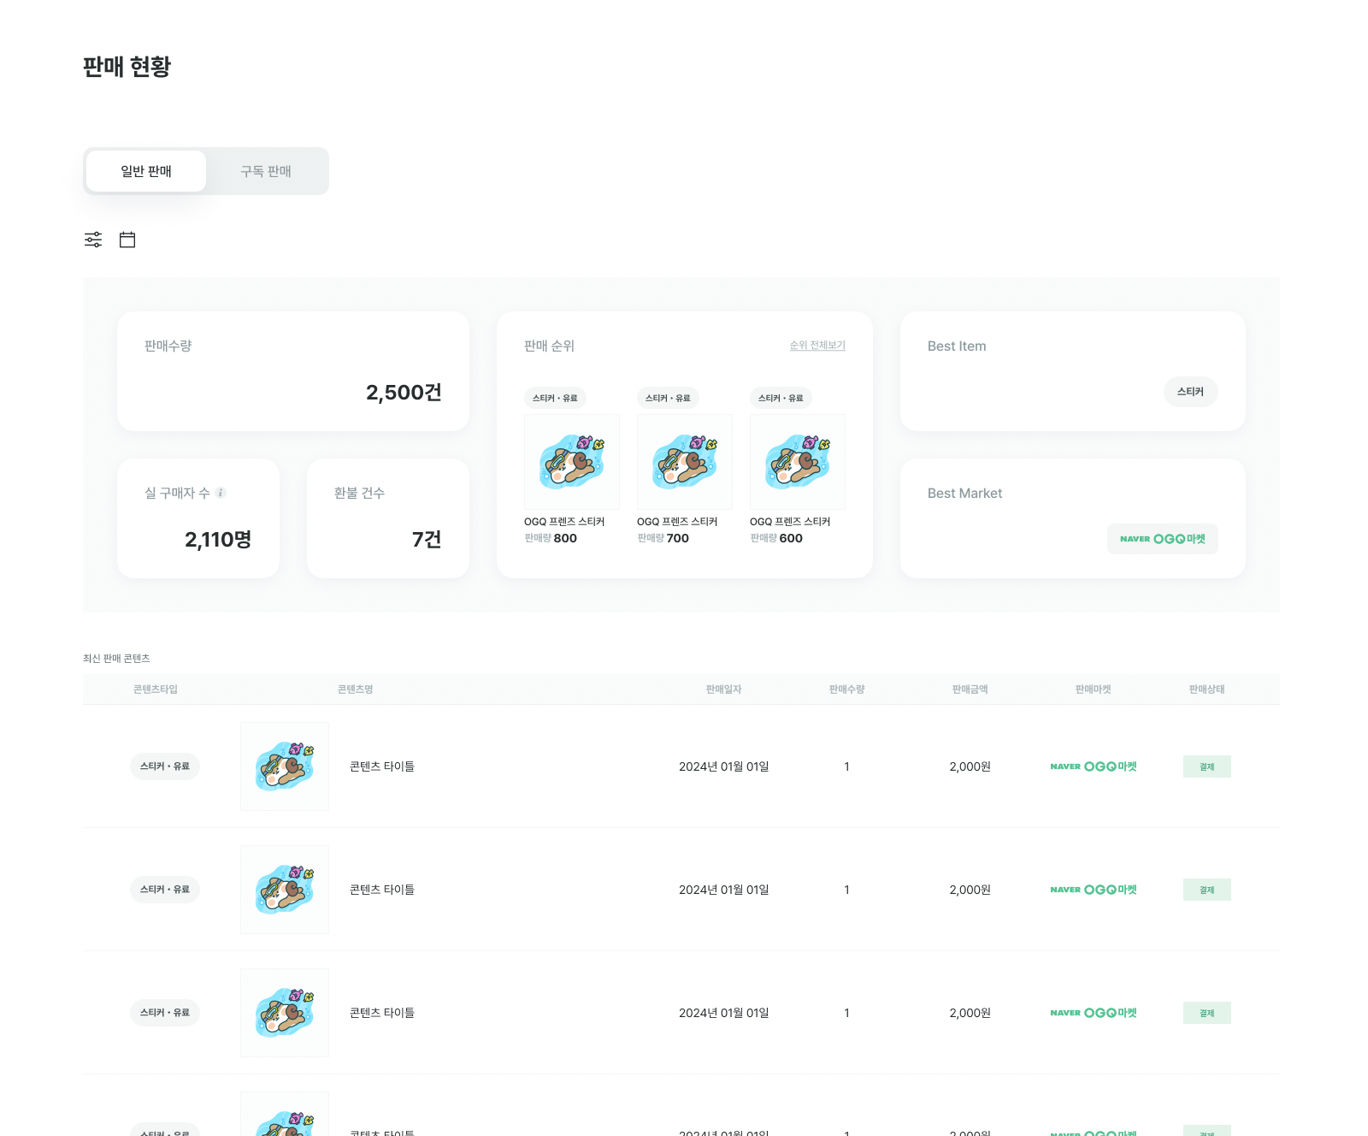Sort by 판매일자 column header
Viewport: 1368px width, 1136px height.
coord(723,689)
